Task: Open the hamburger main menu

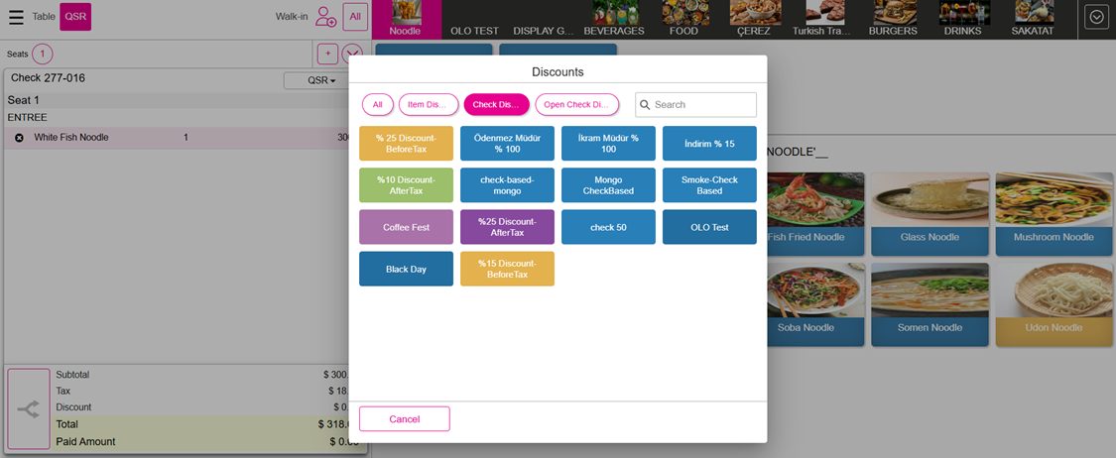Action: (16, 17)
